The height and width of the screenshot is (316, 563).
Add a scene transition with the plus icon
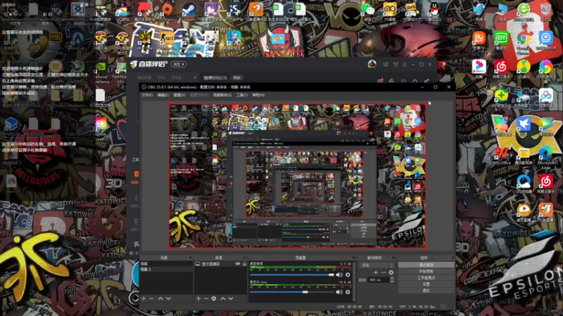tap(376, 272)
